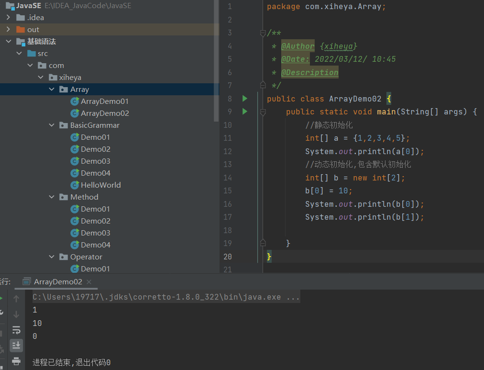Expand the .idea folder chevron

point(8,17)
